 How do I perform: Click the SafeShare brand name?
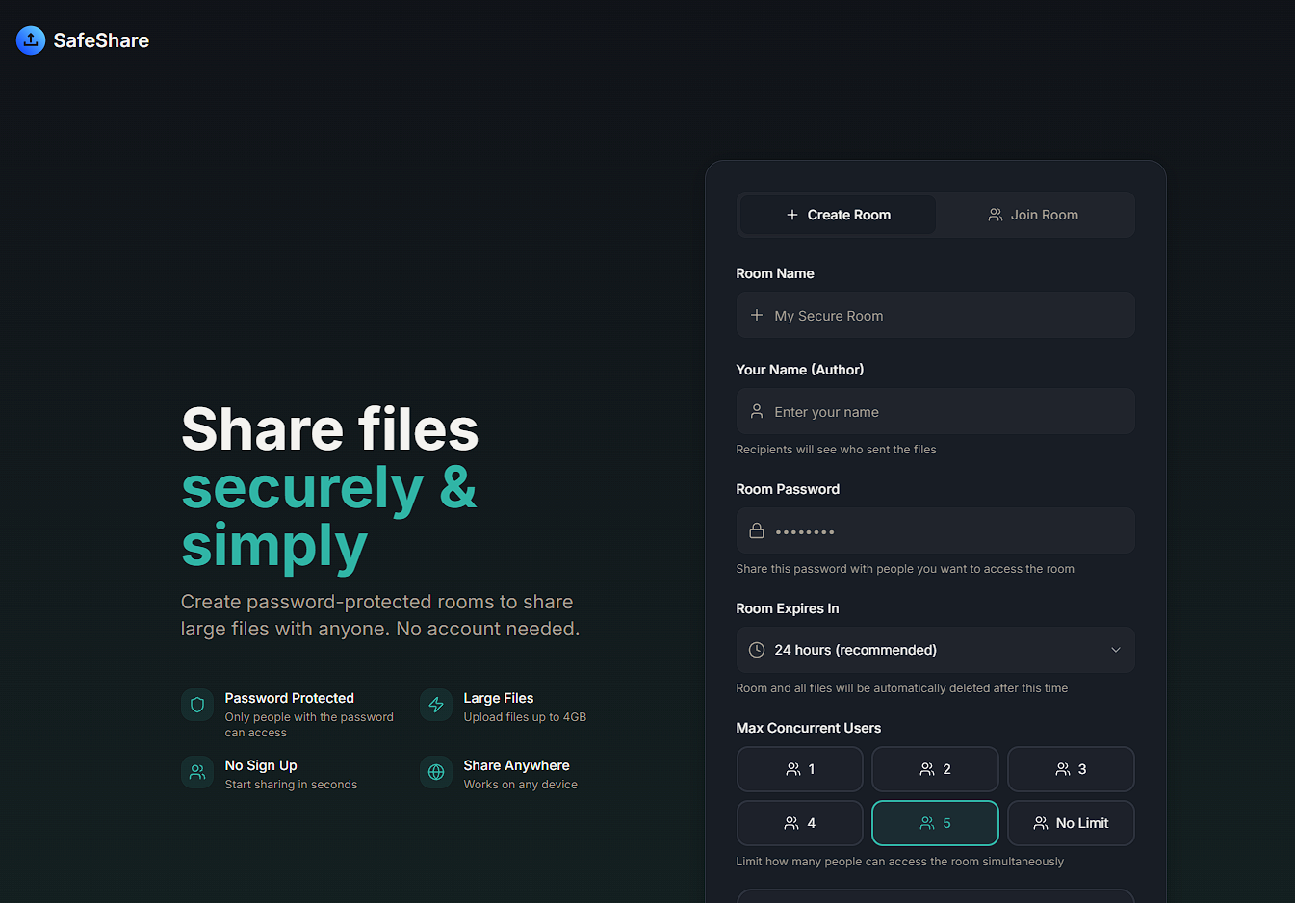[x=101, y=40]
